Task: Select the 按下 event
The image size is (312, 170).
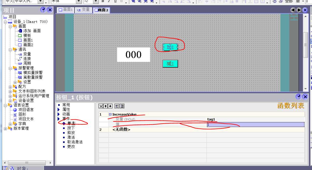Action: pyautogui.click(x=71, y=128)
